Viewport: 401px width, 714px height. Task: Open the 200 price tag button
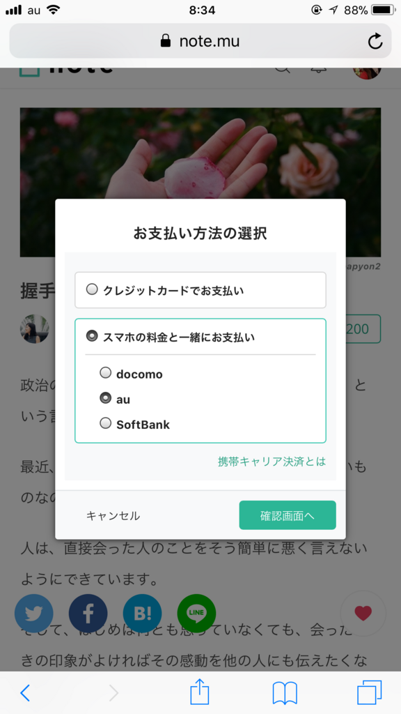tap(363, 329)
